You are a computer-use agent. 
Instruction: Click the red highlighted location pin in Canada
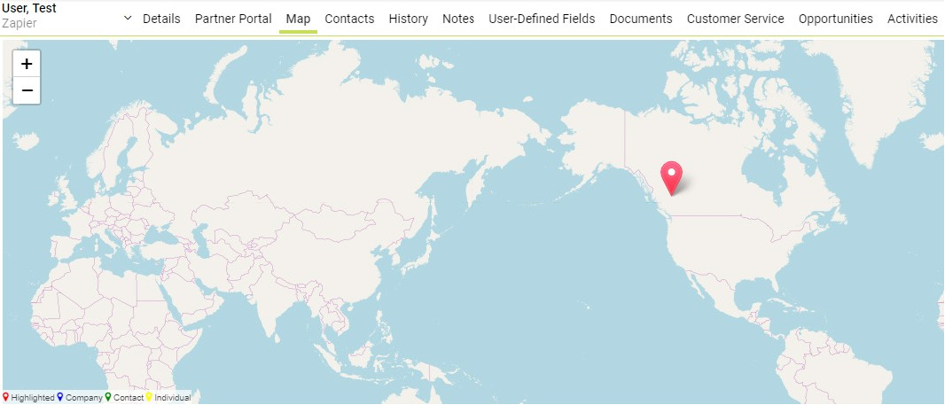coord(671,178)
